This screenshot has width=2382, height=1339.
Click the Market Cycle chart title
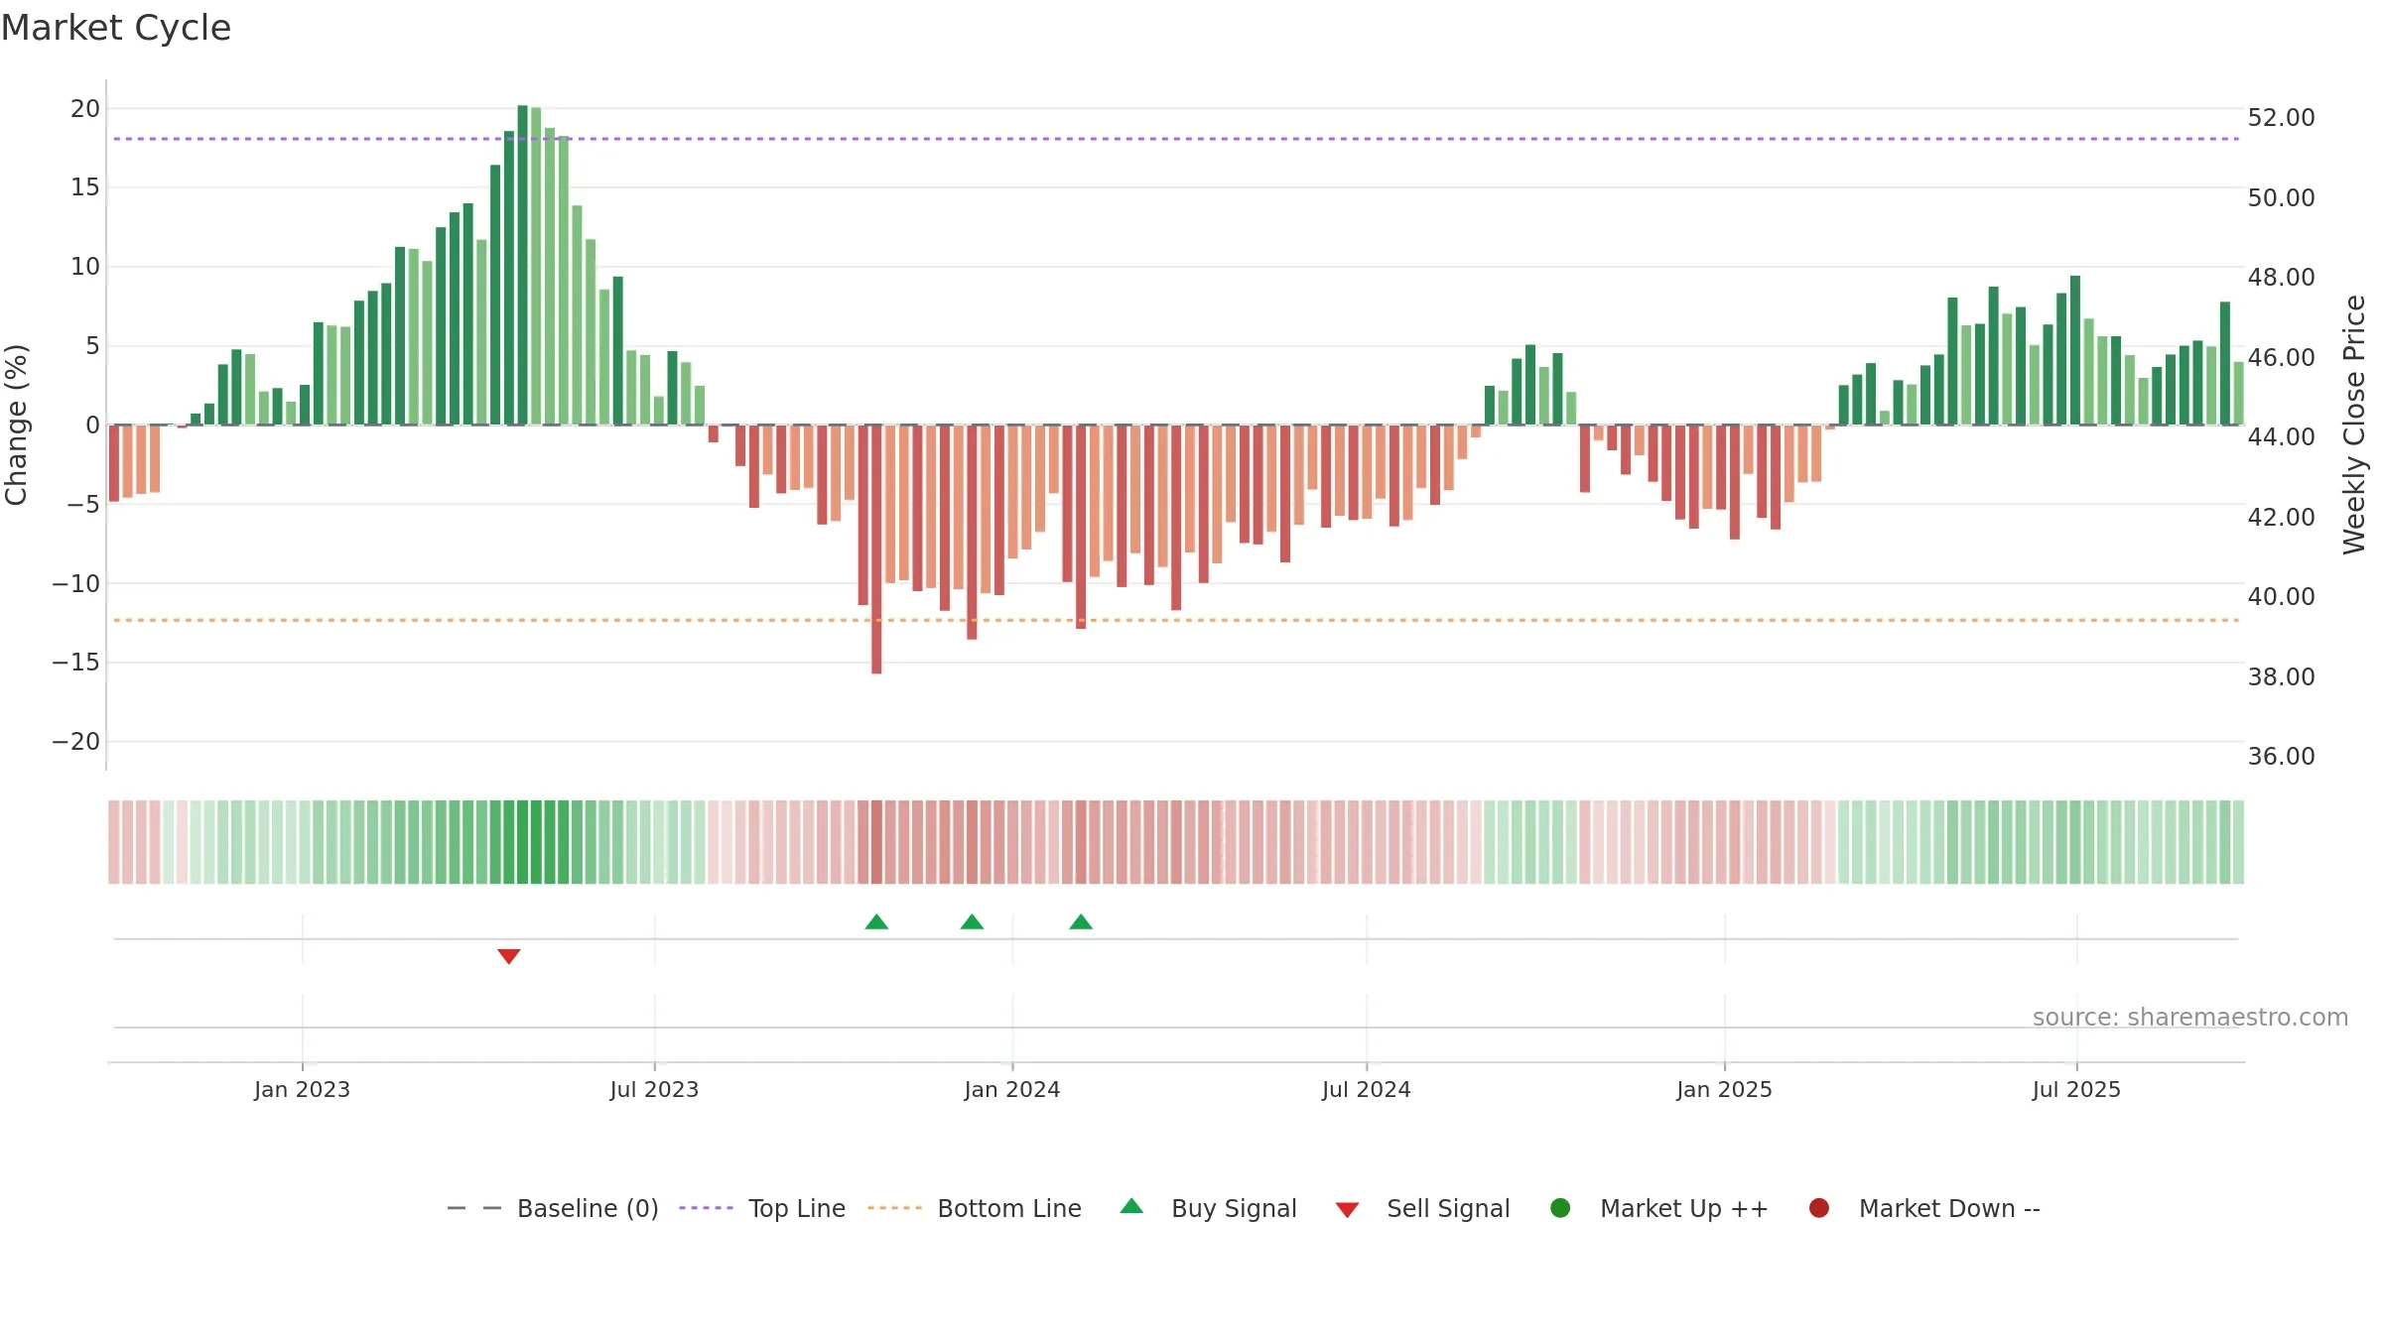point(116,28)
